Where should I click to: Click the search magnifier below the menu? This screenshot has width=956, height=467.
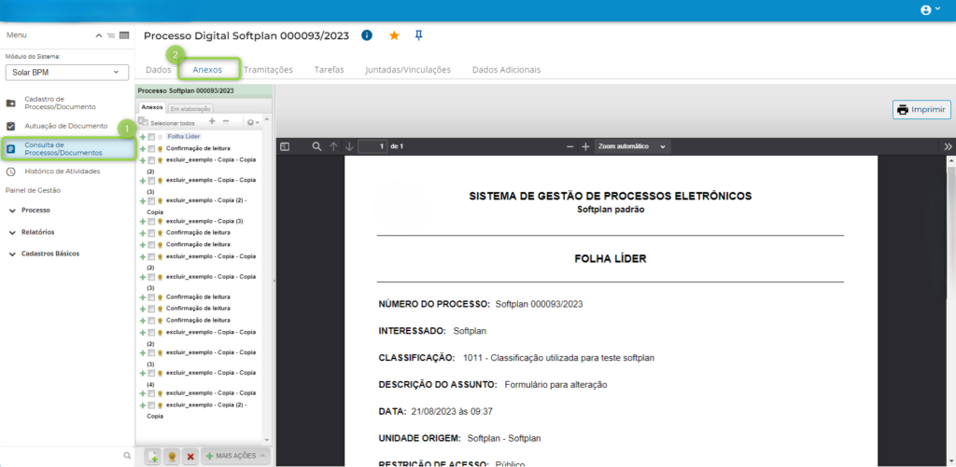(x=127, y=456)
